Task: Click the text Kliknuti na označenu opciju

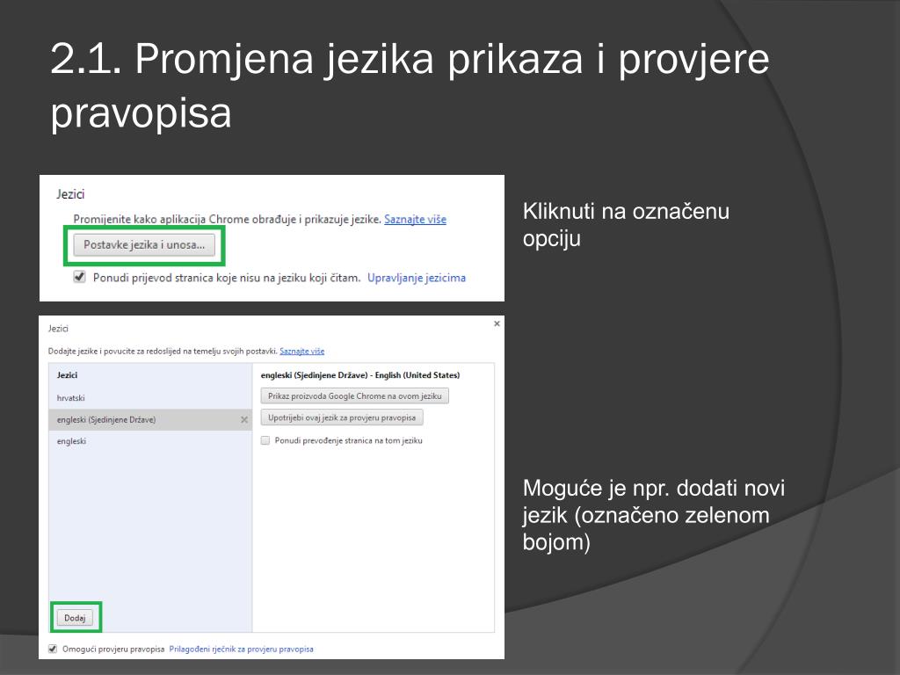Action: (626, 225)
